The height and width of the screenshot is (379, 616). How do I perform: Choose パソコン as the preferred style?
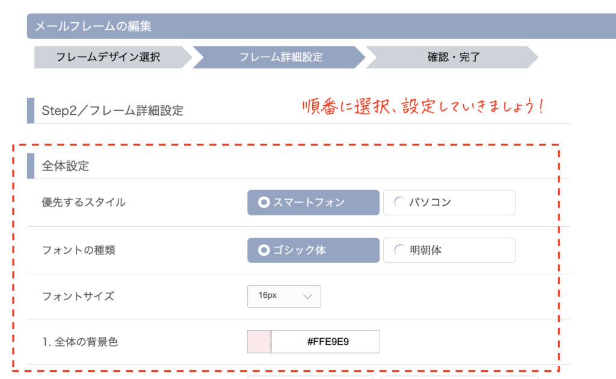[x=449, y=203]
